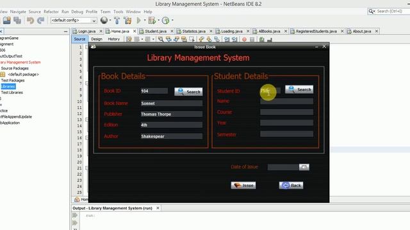This screenshot has width=410, height=230.
Task: Click the Author field showing Shakespear
Action: 172,136
